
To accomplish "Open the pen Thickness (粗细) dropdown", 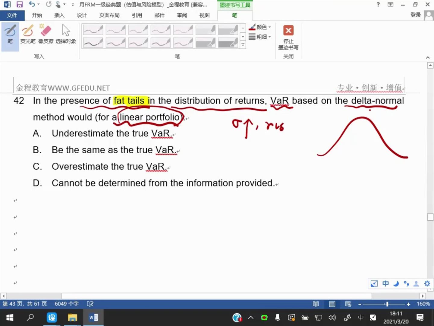I will [x=260, y=37].
